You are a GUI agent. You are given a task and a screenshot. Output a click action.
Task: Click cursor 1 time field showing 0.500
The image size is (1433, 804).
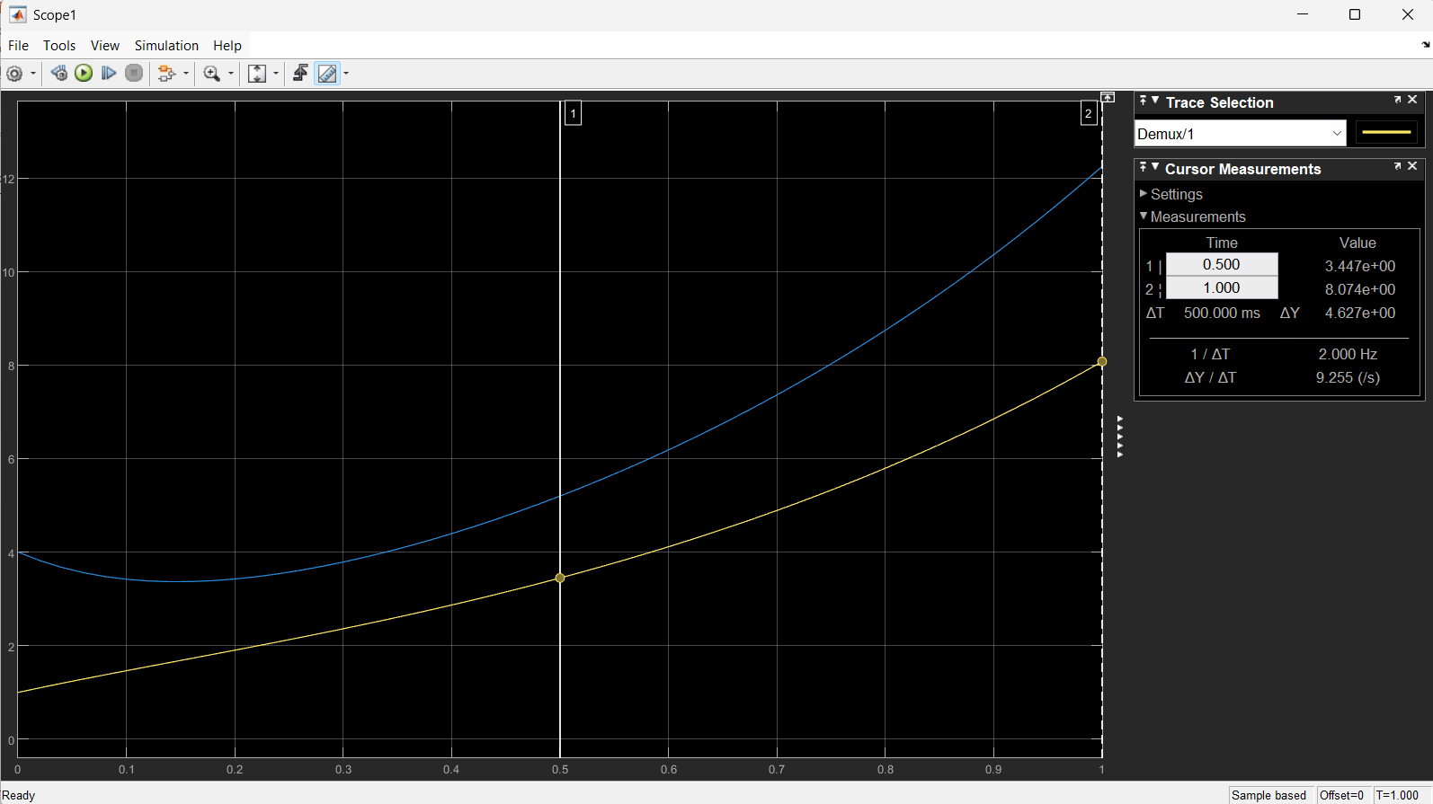tap(1222, 264)
